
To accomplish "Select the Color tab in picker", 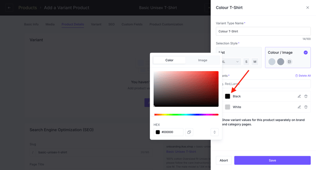I will coord(169,60).
